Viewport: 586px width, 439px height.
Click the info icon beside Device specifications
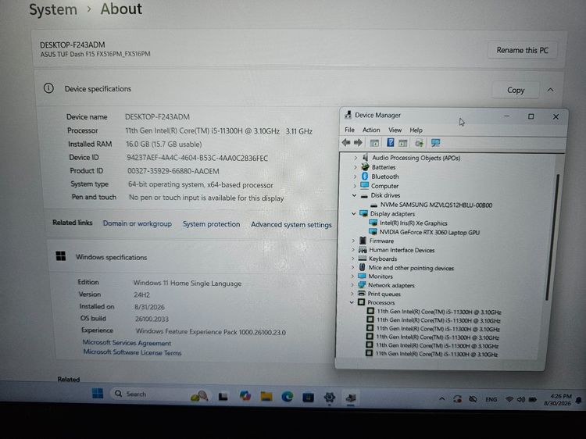click(48, 88)
